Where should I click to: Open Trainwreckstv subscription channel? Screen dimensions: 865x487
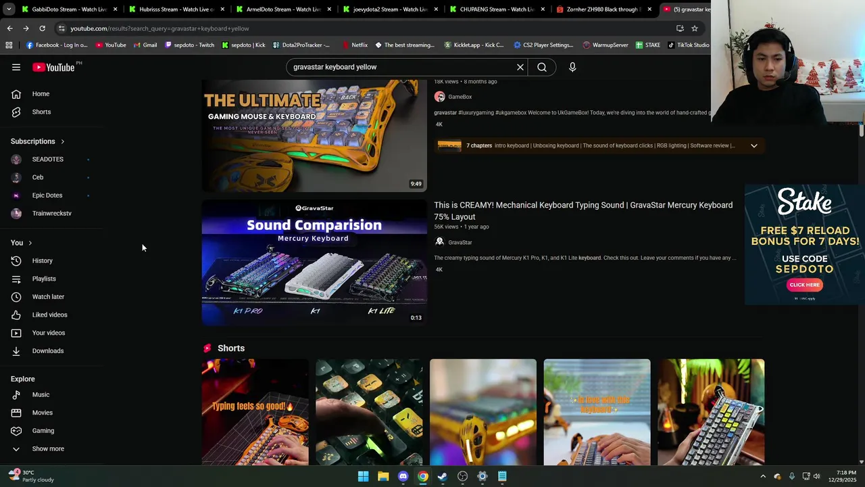pyautogui.click(x=51, y=213)
